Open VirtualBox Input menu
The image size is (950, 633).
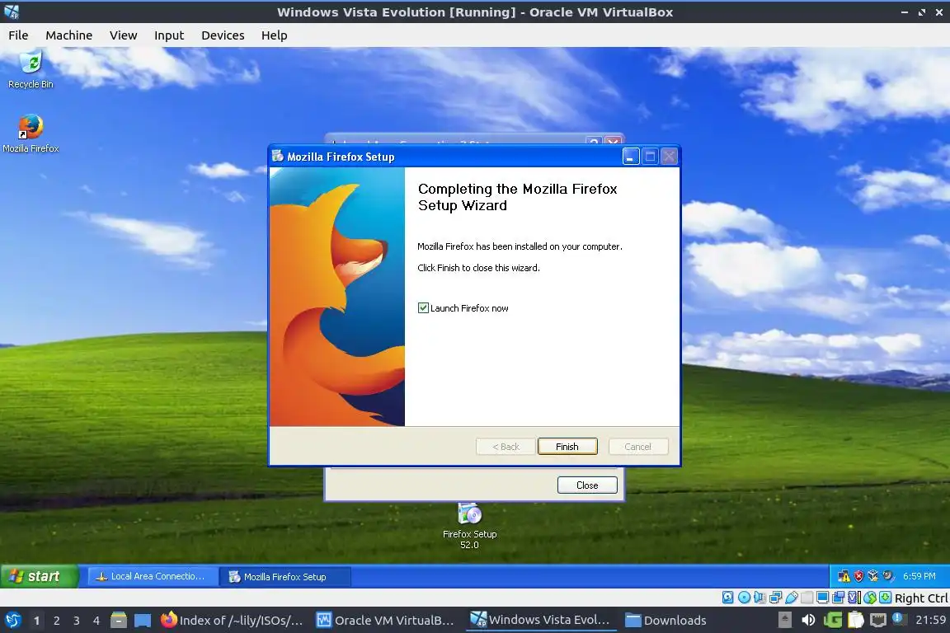[x=169, y=35]
